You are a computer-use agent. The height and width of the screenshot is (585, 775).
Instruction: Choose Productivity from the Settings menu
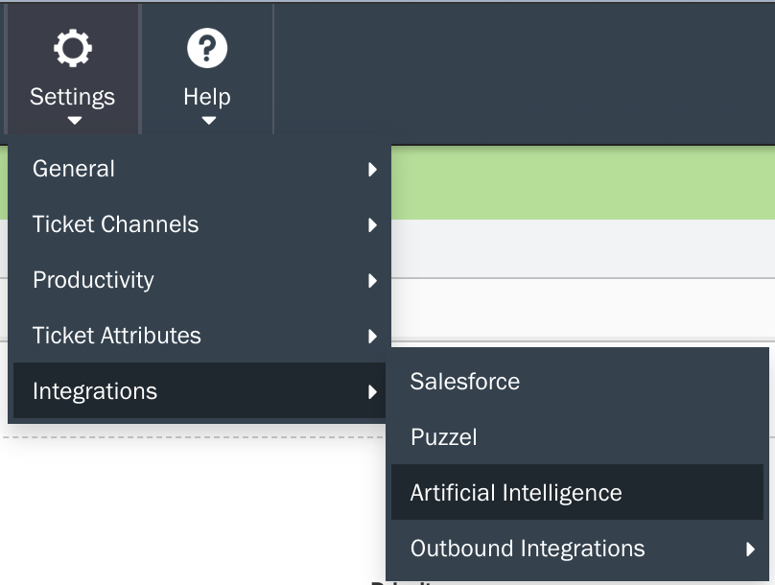coord(93,280)
